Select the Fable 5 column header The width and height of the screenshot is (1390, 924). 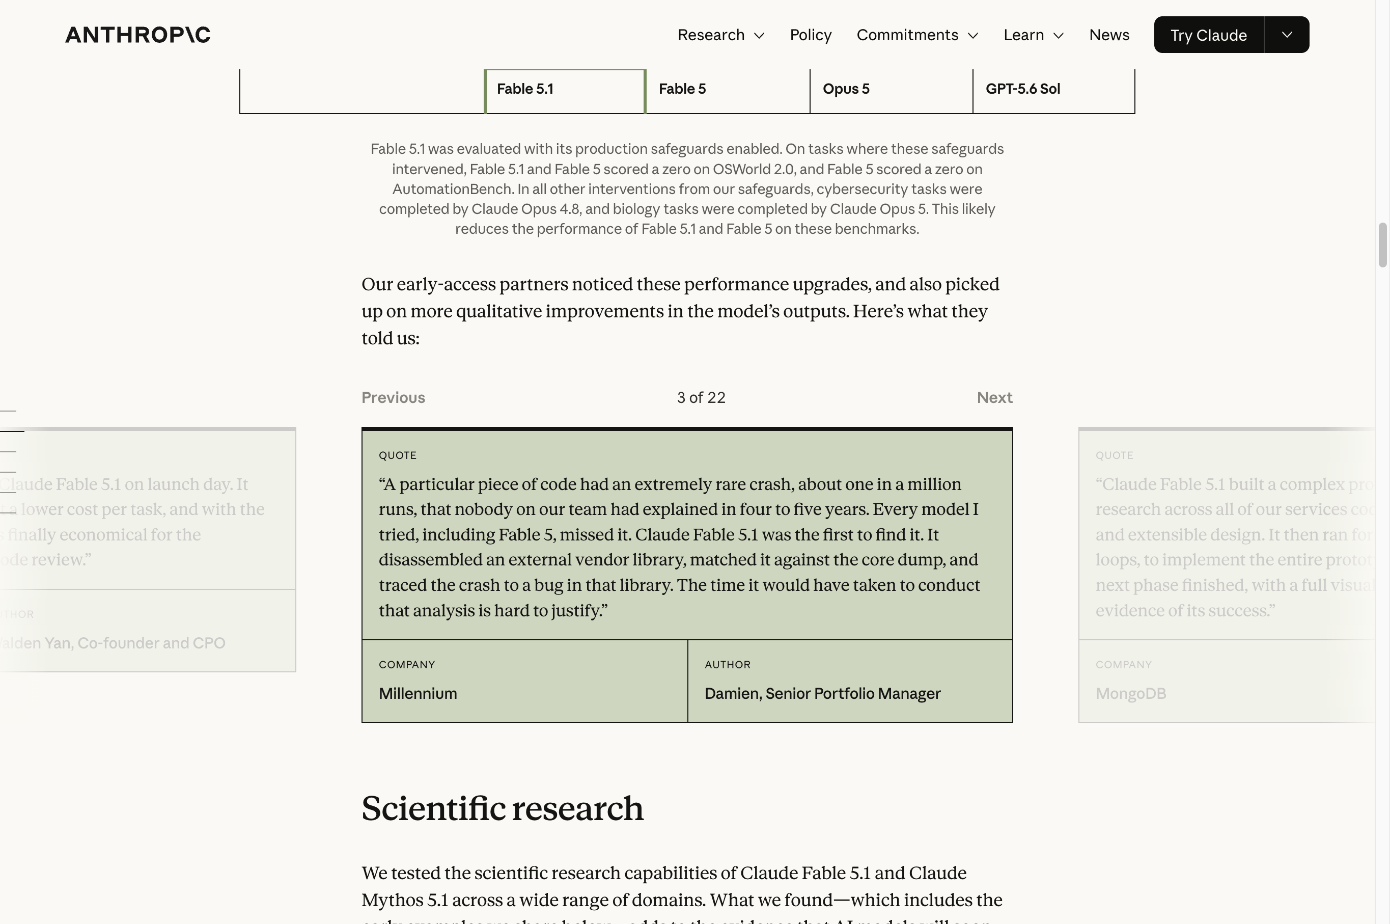[x=728, y=91]
